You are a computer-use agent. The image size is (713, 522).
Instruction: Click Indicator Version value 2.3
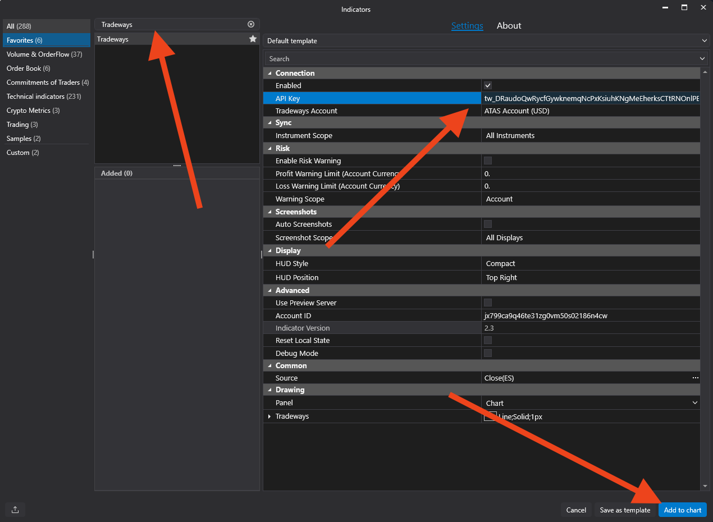591,328
